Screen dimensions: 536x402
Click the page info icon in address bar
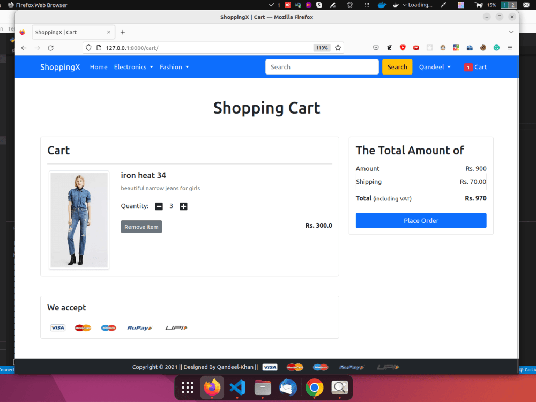click(99, 48)
